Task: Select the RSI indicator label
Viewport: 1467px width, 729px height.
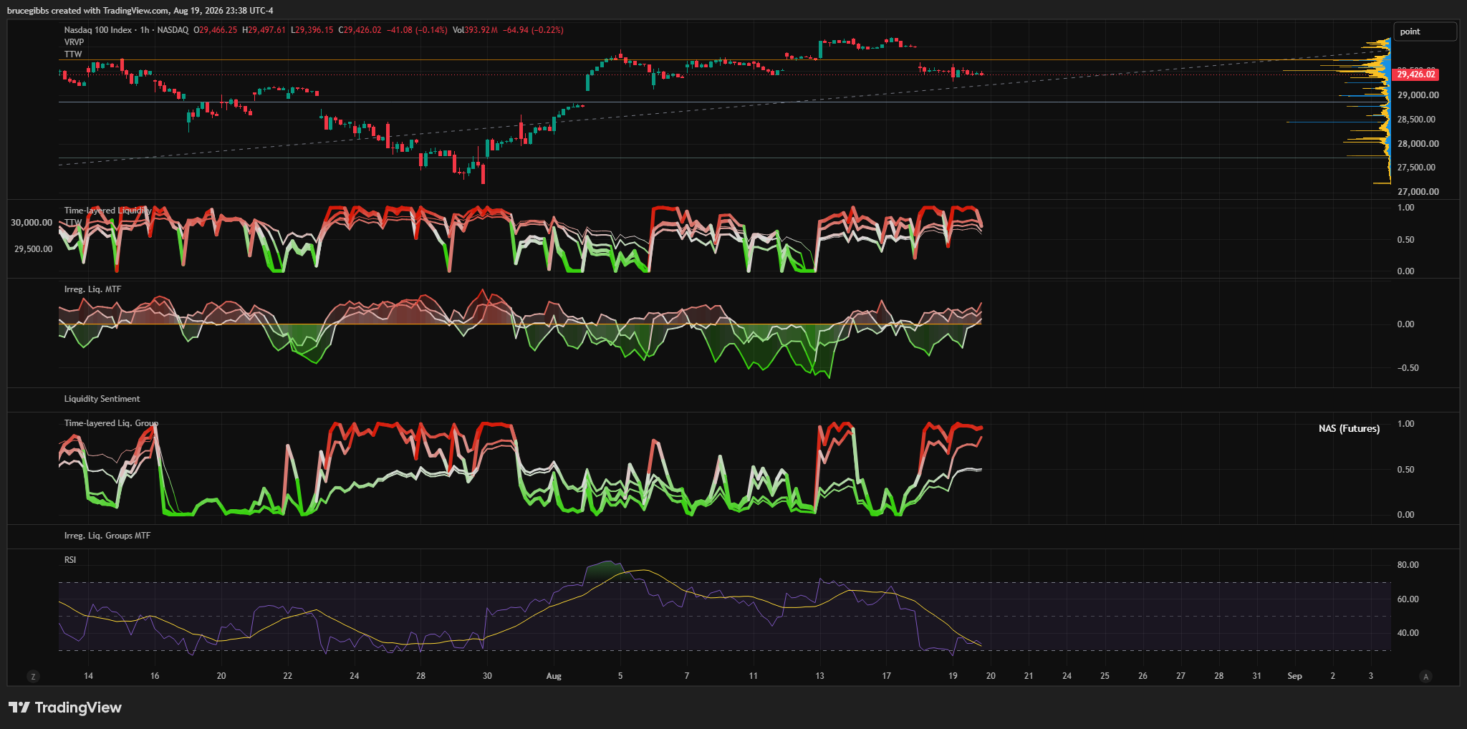Action: 70,560
